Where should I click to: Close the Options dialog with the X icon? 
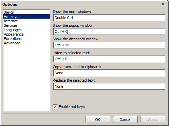point(163,4)
